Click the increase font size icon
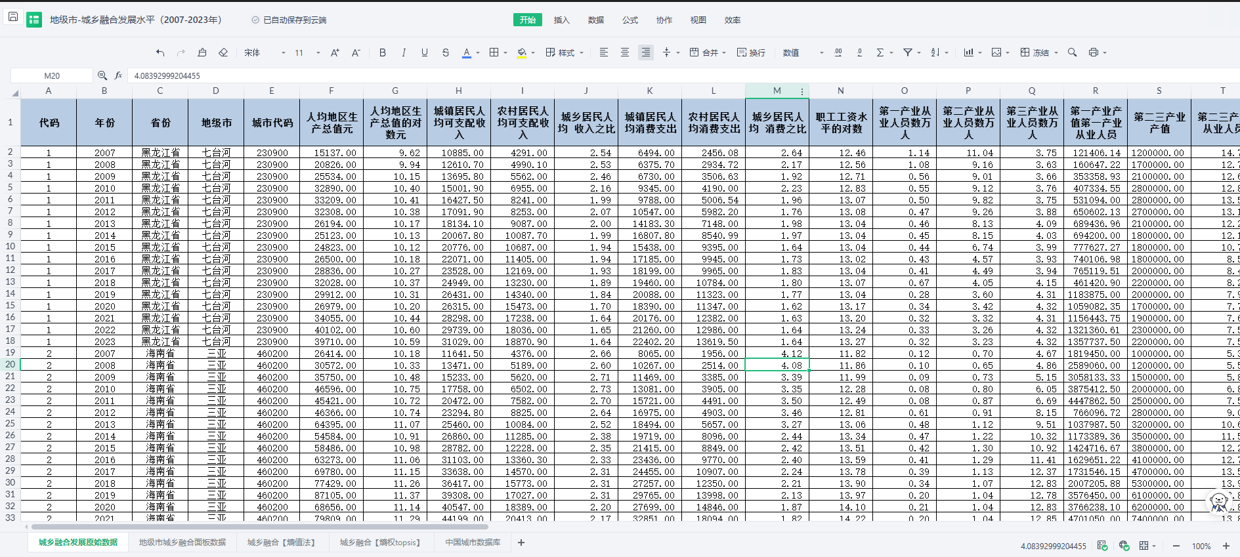The width and height of the screenshot is (1240, 557). coord(335,52)
